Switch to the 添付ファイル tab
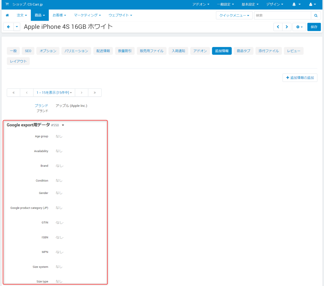 point(269,51)
